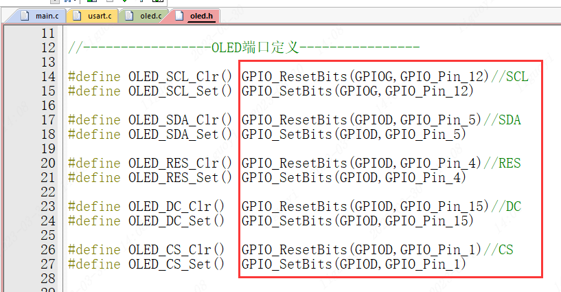This screenshot has width=561, height=292.
Task: Click the //SCL comment
Action: [510, 76]
